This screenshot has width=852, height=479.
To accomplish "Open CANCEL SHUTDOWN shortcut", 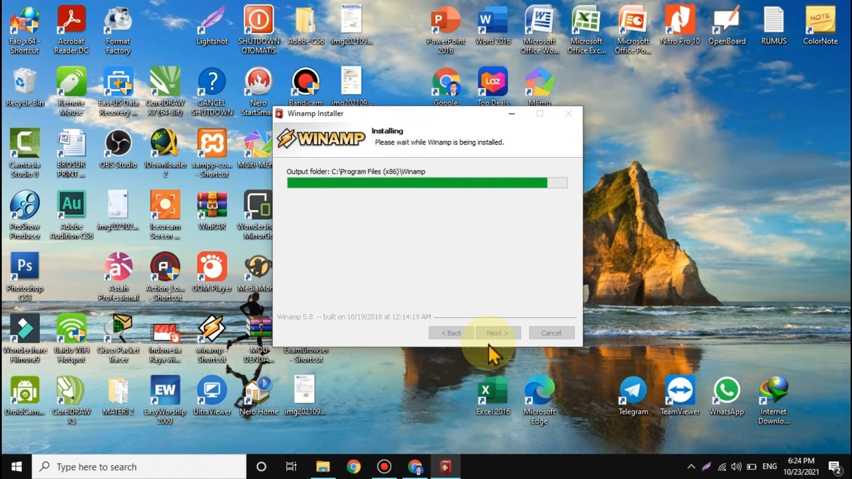I will [x=212, y=92].
